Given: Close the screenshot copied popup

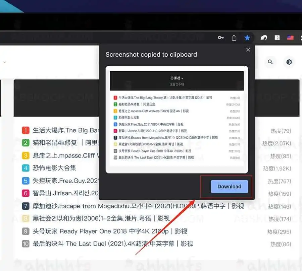Looking at the screenshot, I should (248, 50).
